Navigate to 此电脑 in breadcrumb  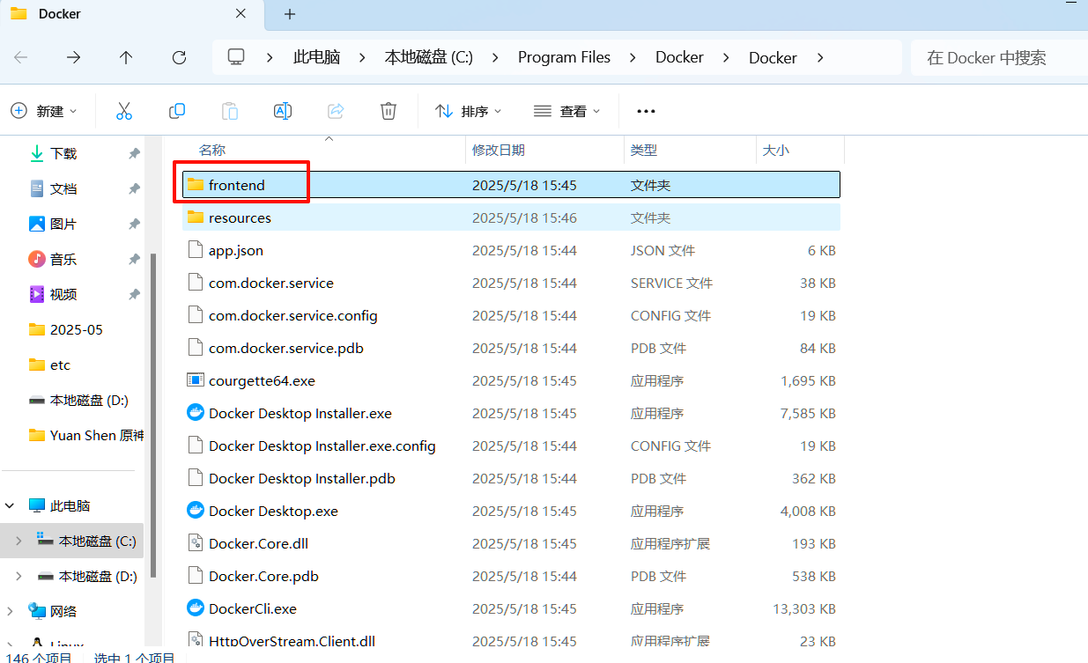coord(317,57)
